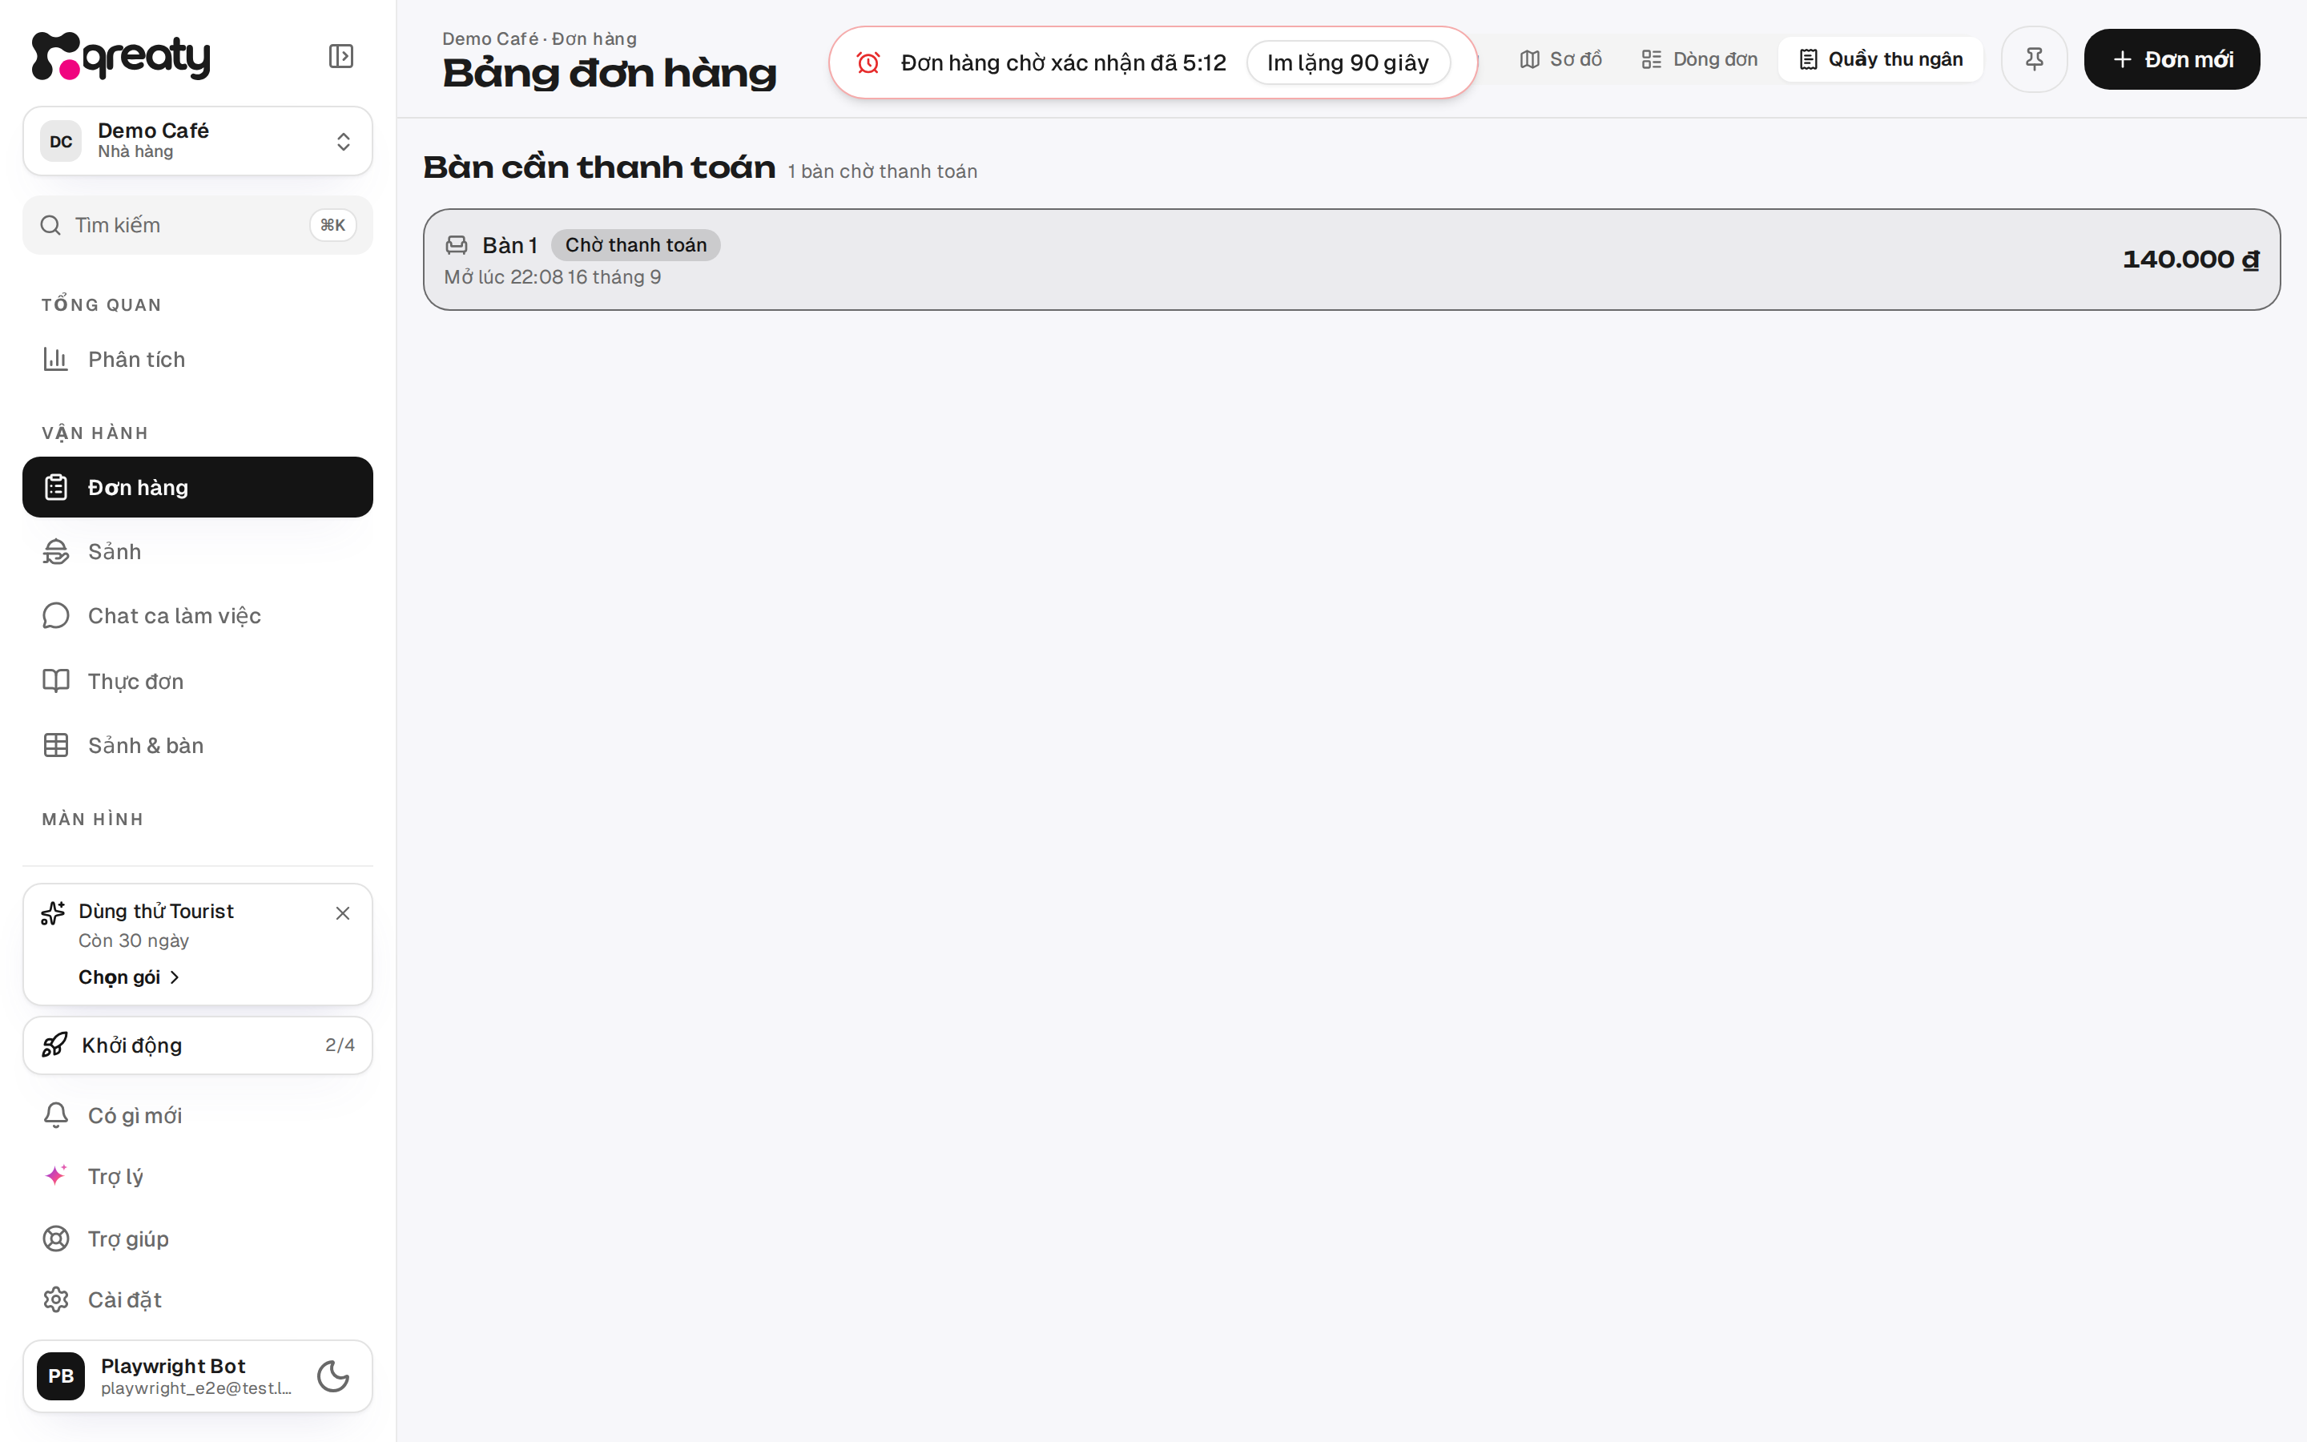Click the Chọn gói link
This screenshot has width=2307, height=1442.
pos(129,977)
